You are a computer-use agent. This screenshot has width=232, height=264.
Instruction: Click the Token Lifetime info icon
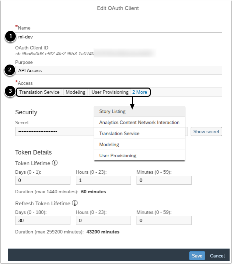[54, 163]
